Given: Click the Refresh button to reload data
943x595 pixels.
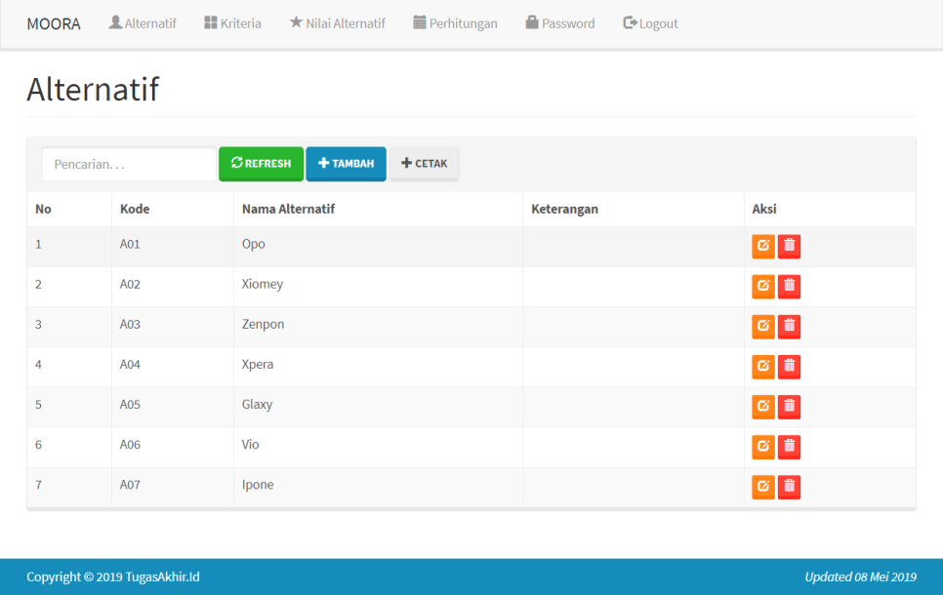Looking at the screenshot, I should pos(261,163).
